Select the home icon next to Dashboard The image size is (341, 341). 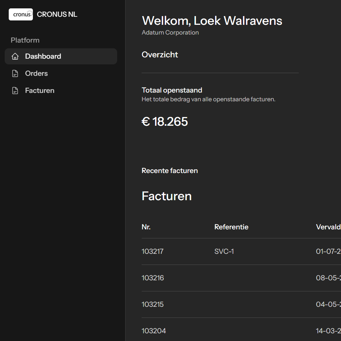pyautogui.click(x=15, y=56)
